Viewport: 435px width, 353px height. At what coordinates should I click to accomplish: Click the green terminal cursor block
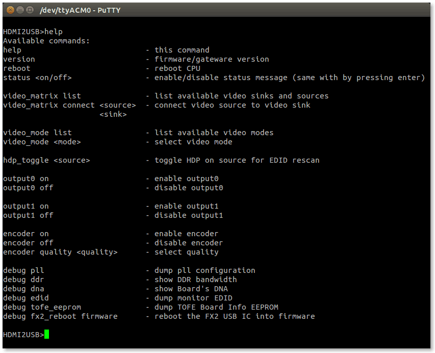pos(47,335)
